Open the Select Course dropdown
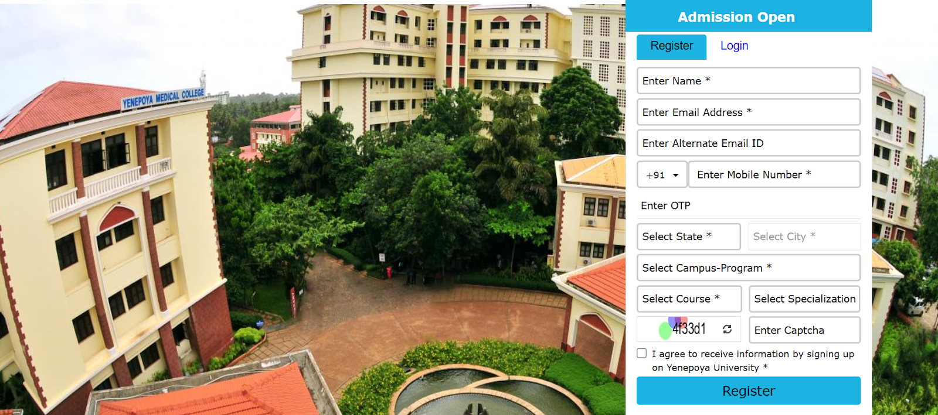The height and width of the screenshot is (415, 938). [x=689, y=299]
